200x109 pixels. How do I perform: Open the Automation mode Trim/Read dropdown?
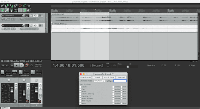pos(99,81)
